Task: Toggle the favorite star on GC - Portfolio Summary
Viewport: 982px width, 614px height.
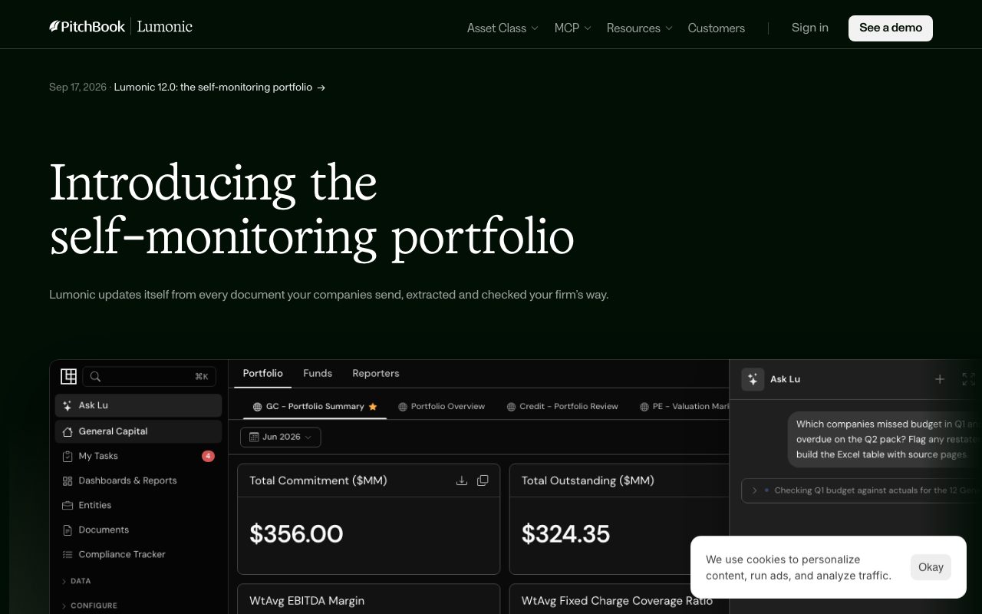Action: tap(373, 407)
